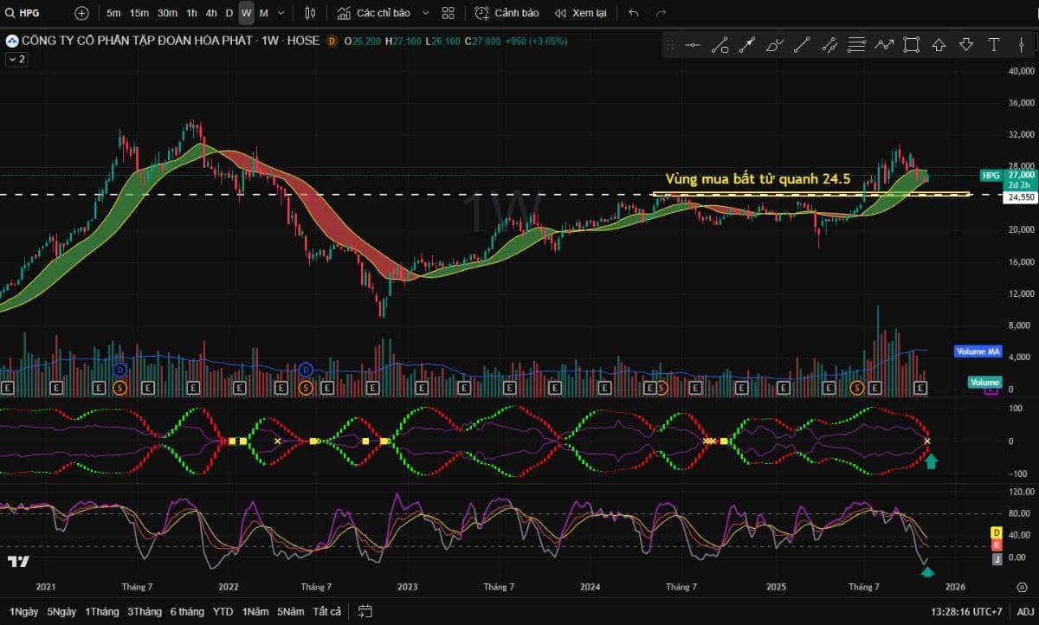Toggle ADJ adjusted price data
The image size is (1039, 625).
point(1025,611)
